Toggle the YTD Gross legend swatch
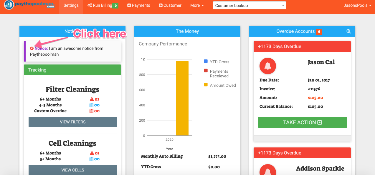 point(206,61)
